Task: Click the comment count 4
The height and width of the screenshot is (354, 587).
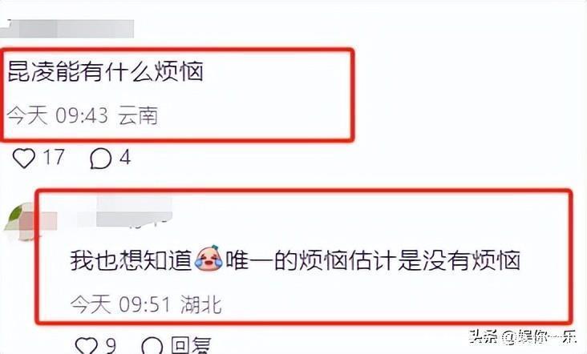Action: [125, 157]
